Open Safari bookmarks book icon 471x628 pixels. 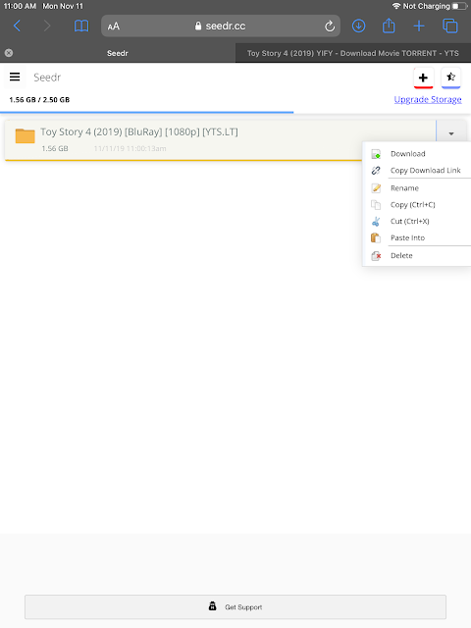[81, 26]
